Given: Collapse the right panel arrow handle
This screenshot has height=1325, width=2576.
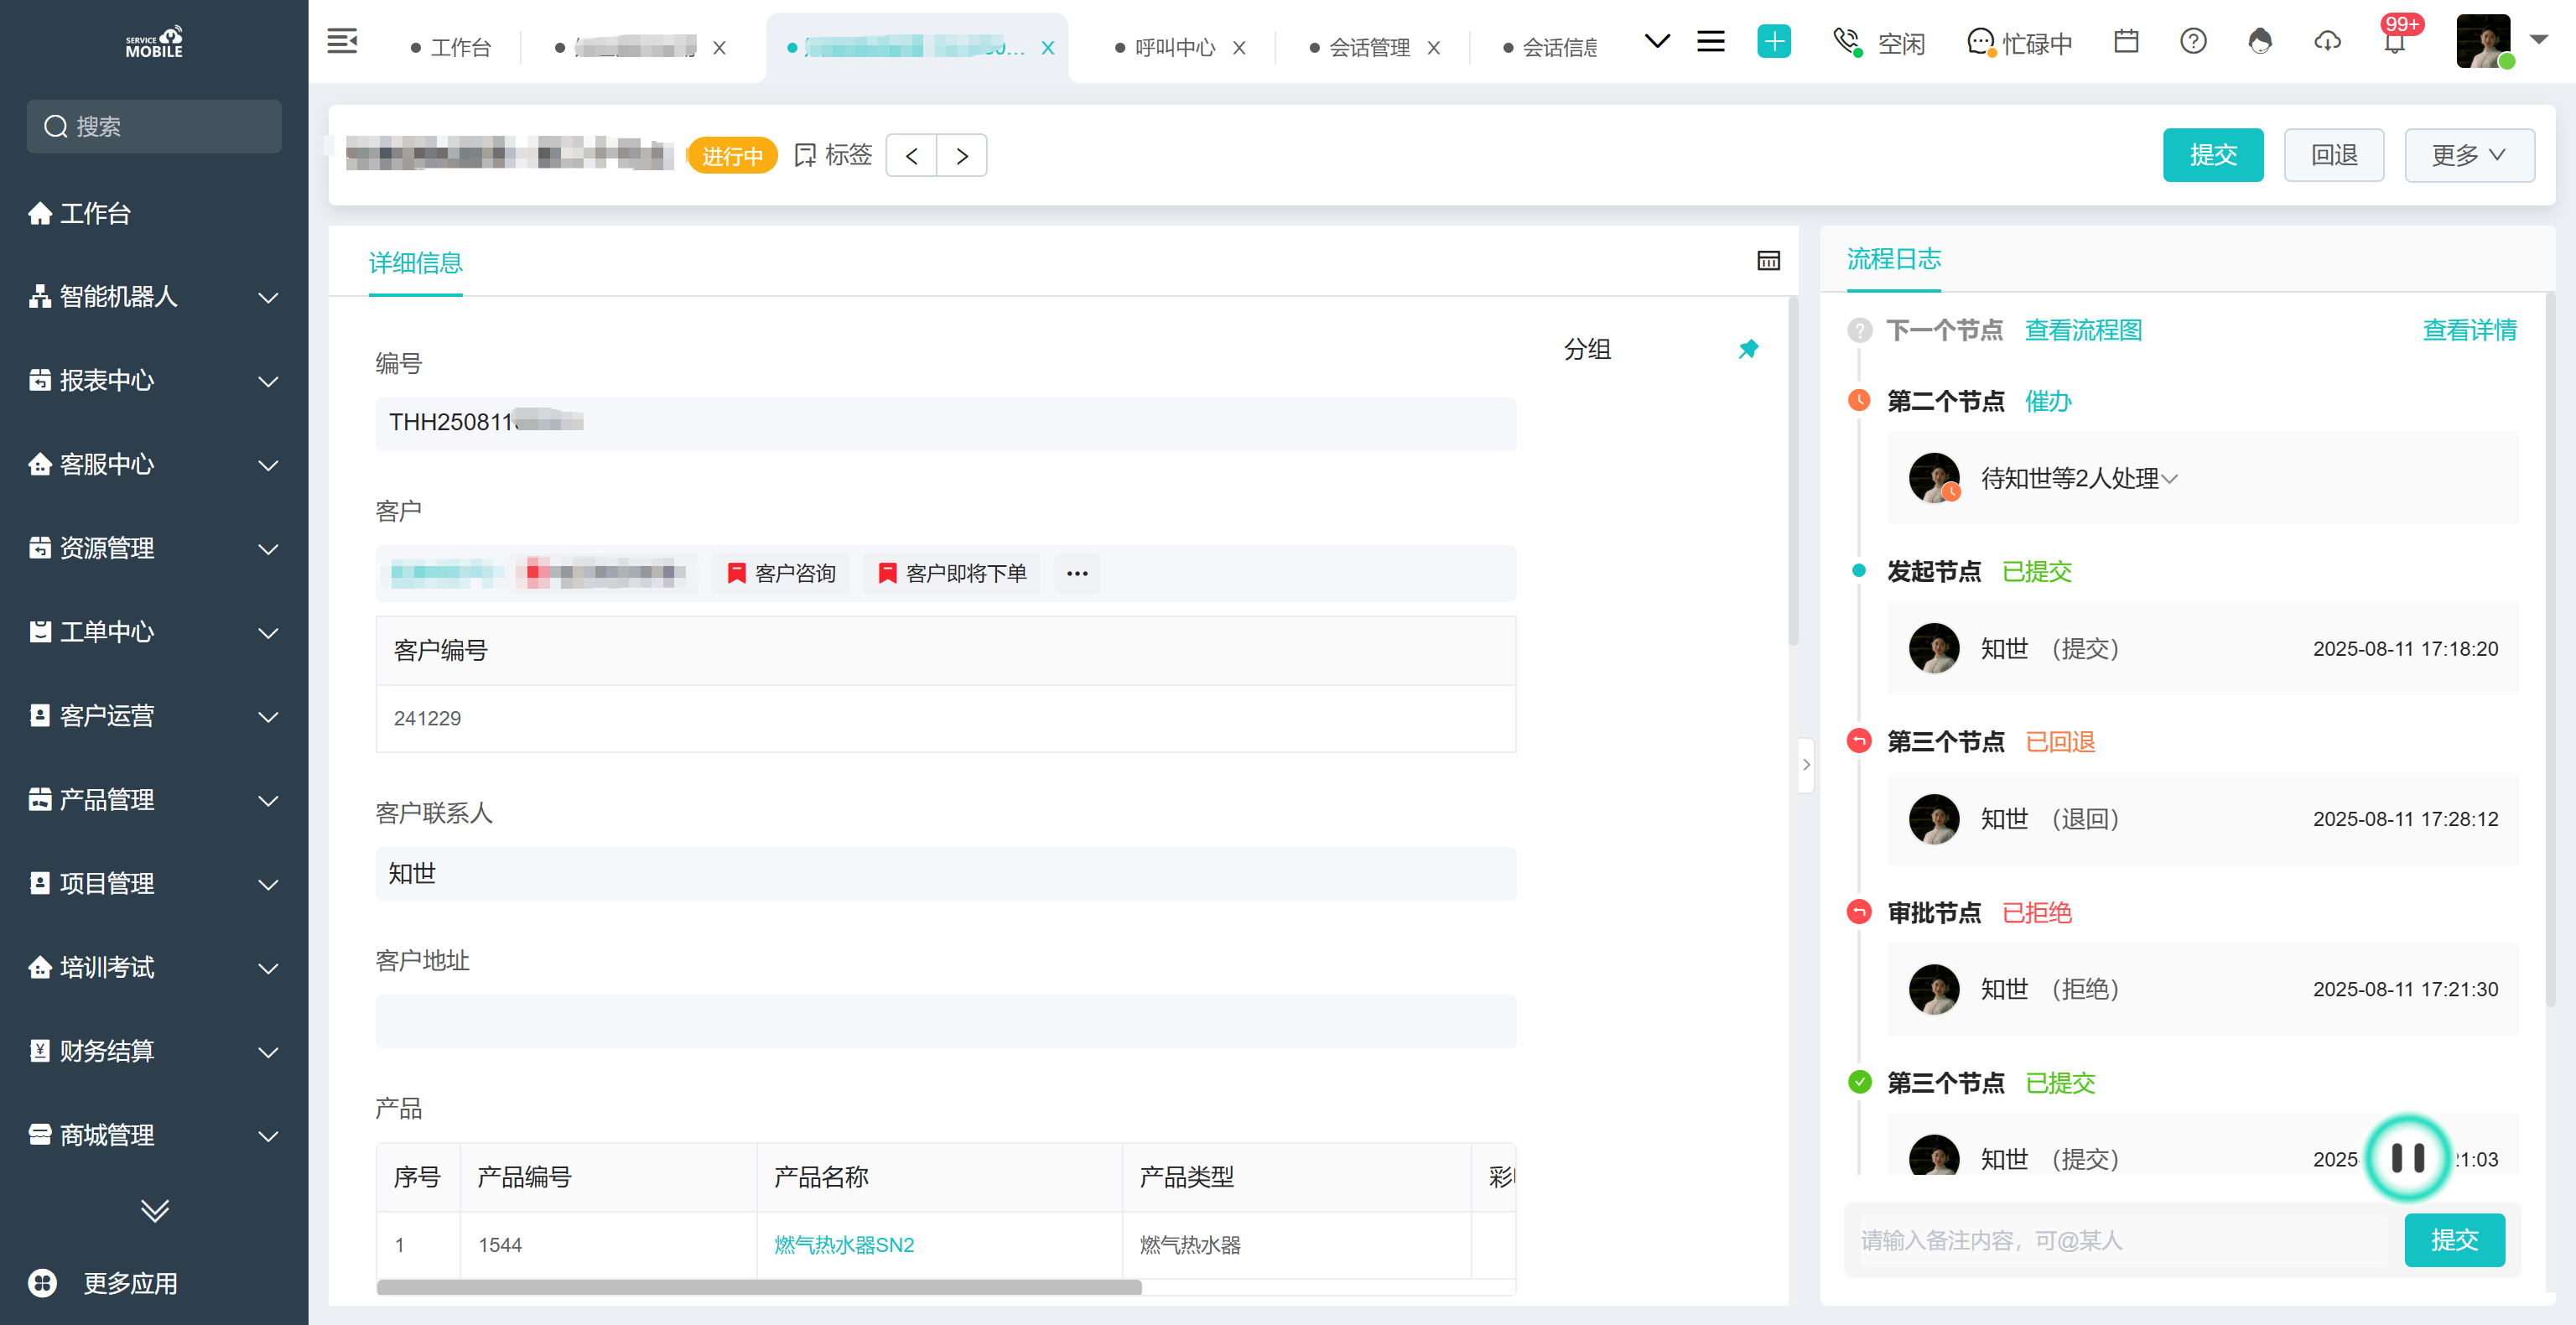Looking at the screenshot, I should pos(1806,765).
